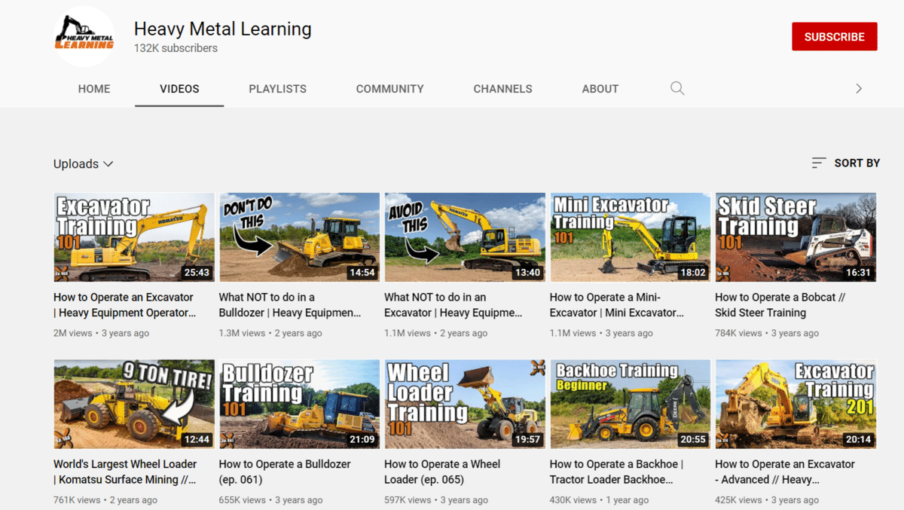Switch to the Home tab
904x510 pixels.
[x=94, y=89]
